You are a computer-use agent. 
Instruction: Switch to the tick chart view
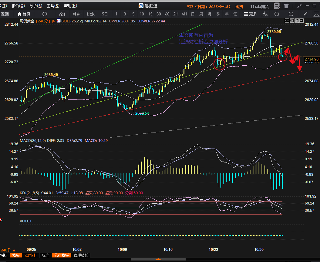pos(90,14)
